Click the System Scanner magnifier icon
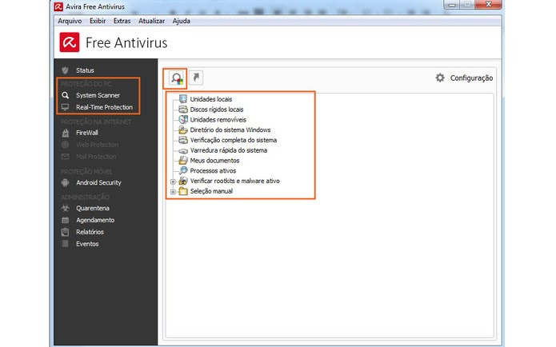Viewport: 556px width, 347px height. 65,95
